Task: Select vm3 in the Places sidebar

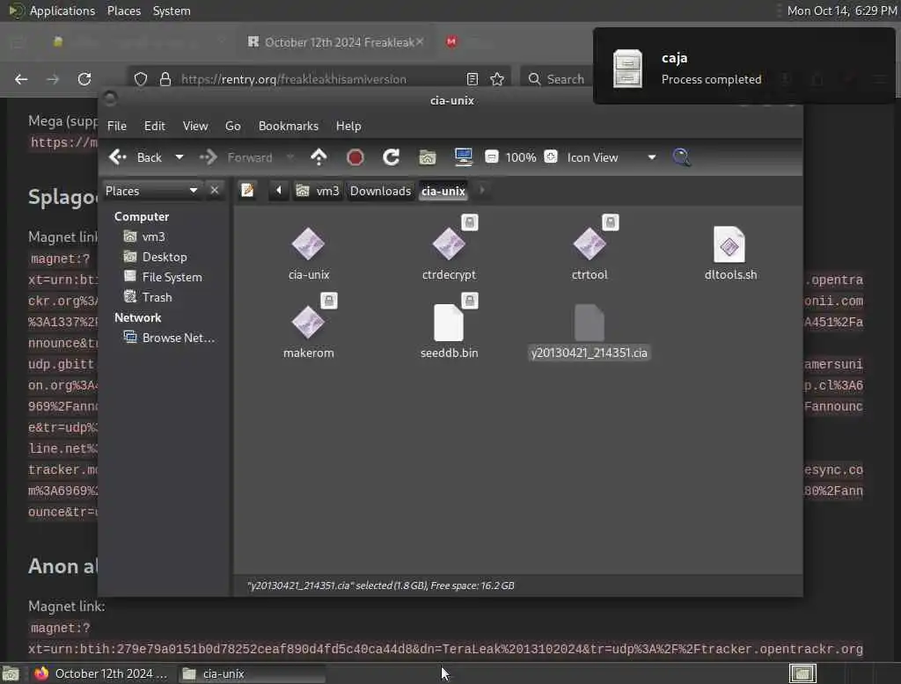Action: tap(153, 236)
